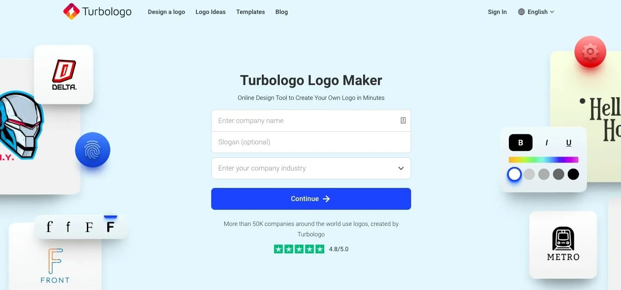Open the Templates menu item
Image resolution: width=621 pixels, height=290 pixels.
click(250, 12)
